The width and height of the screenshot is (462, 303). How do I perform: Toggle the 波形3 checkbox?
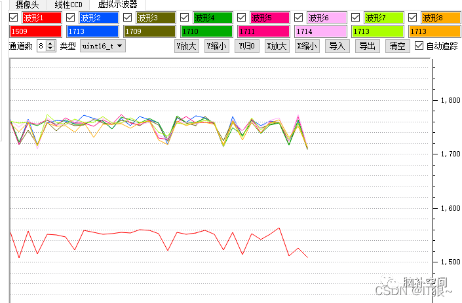coord(127,18)
